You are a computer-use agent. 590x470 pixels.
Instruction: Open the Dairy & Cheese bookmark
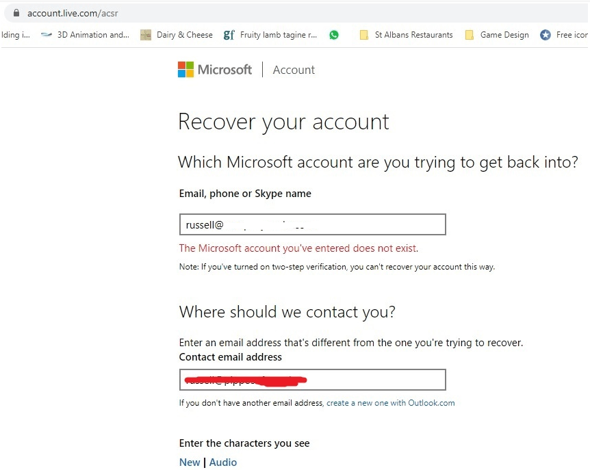coord(177,35)
